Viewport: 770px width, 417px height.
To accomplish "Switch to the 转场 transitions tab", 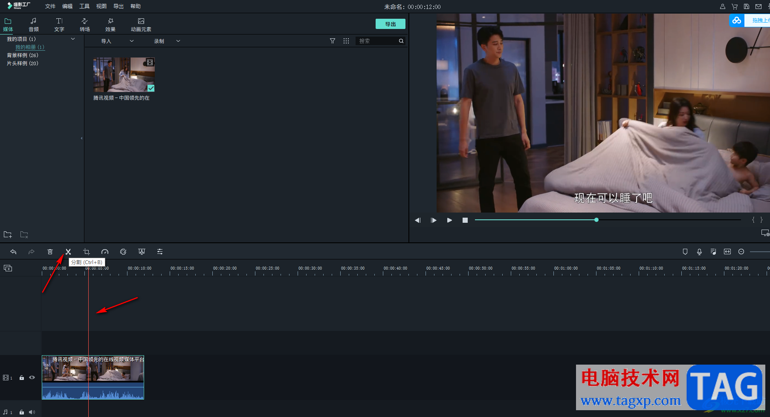I will pyautogui.click(x=85, y=25).
